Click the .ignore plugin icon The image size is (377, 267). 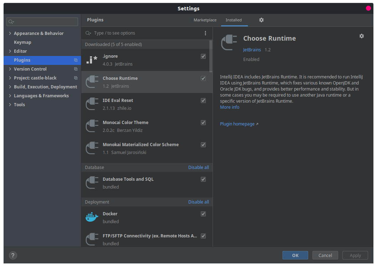(92, 60)
